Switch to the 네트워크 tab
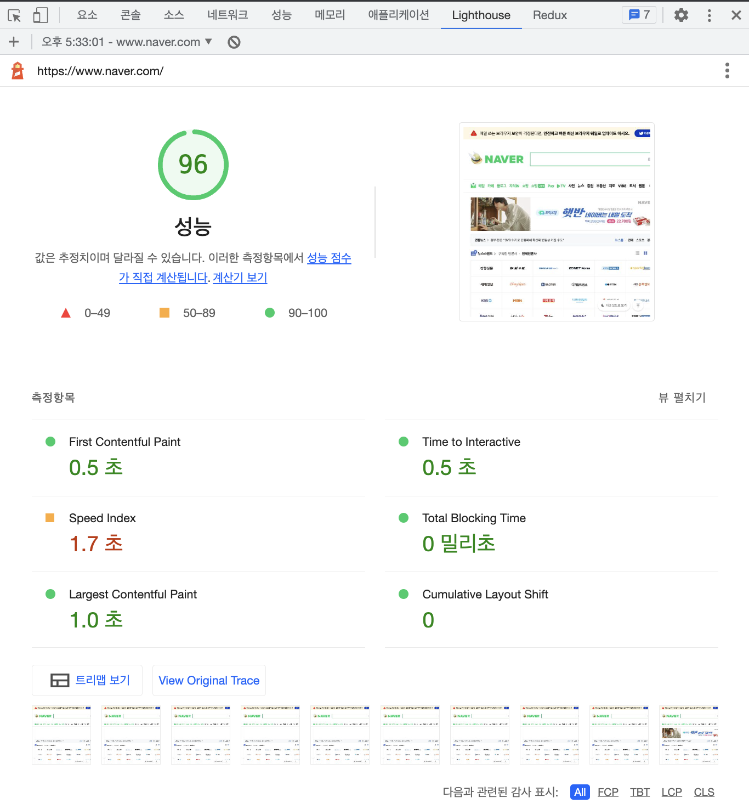The image size is (749, 803). 228,15
